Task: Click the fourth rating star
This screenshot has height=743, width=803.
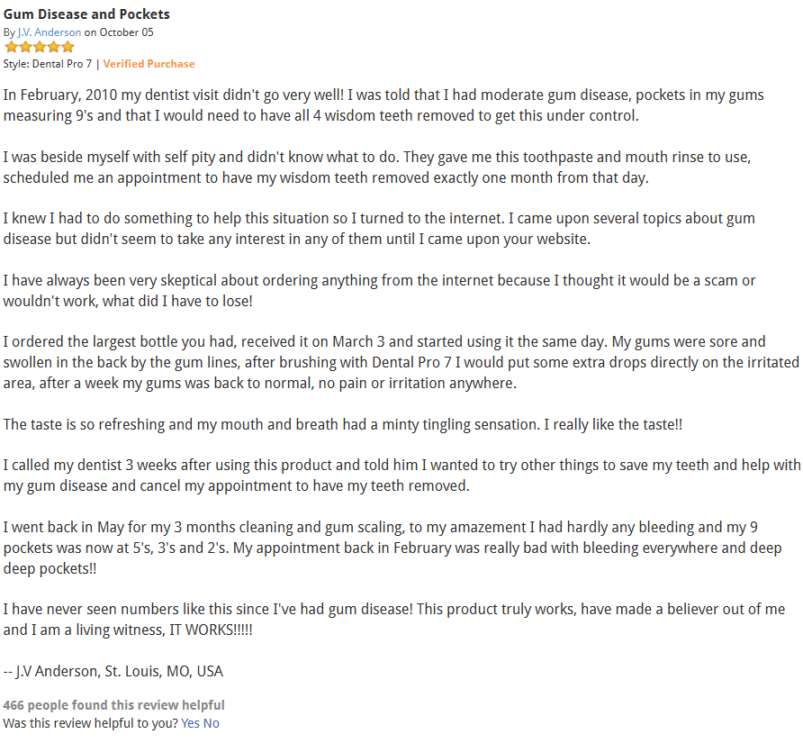Action: [53, 47]
